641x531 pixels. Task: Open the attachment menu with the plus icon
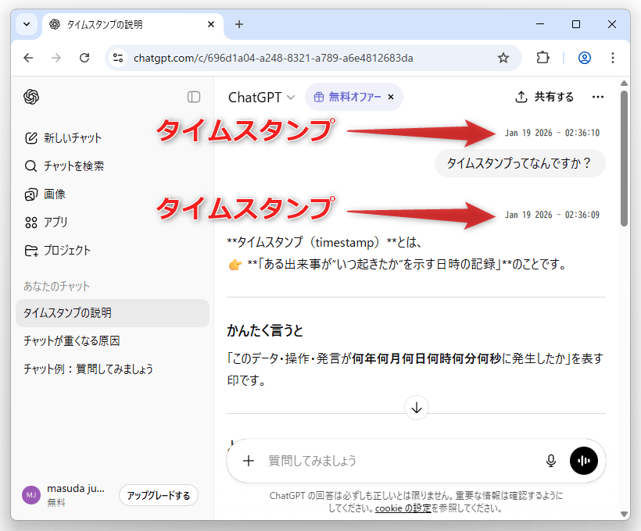(x=249, y=461)
